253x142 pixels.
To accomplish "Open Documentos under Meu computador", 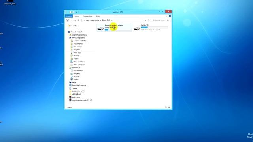I will (78, 44).
